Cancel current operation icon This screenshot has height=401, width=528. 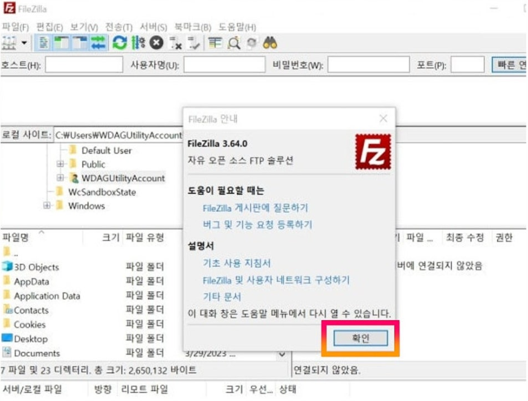156,43
